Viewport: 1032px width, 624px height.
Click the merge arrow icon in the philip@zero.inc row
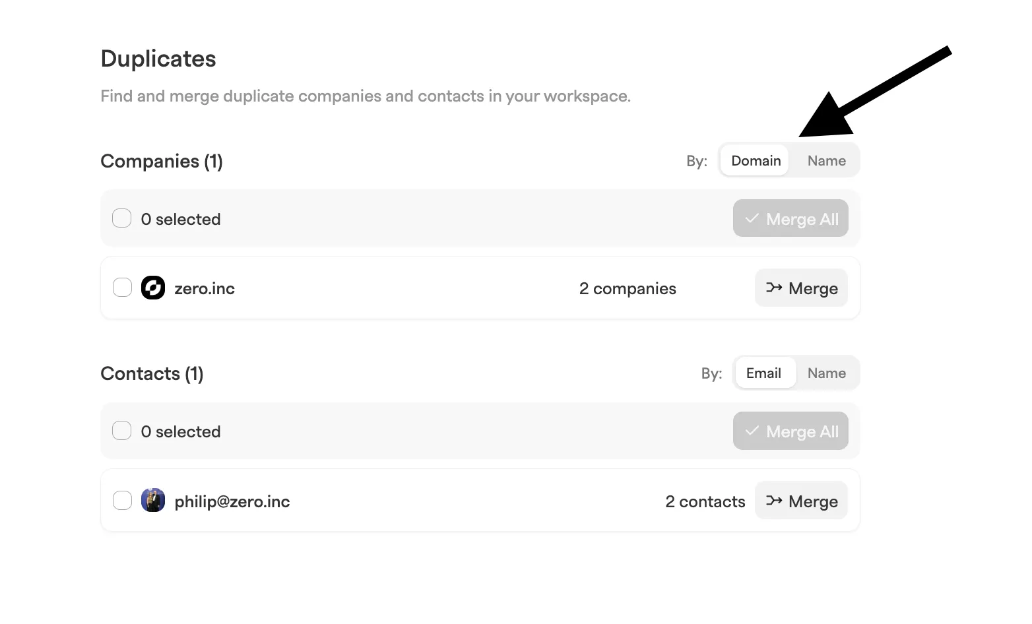[774, 501]
